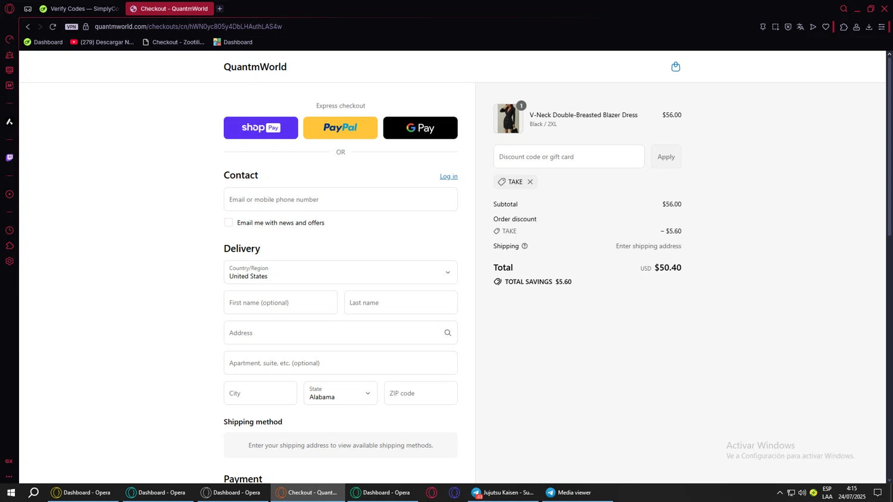Open Twitch panel in sidebar
Screen dimensions: 893x502
pyautogui.click(x=10, y=158)
